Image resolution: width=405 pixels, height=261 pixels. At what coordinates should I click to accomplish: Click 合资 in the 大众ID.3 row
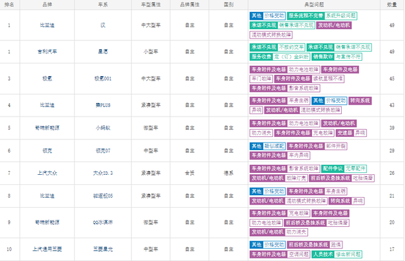pos(190,173)
